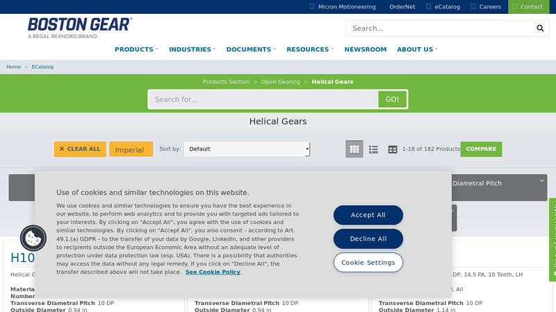556x312 pixels.
Task: Click the icon beside Micron Motioneering
Action: [312, 6]
